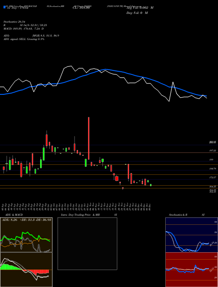The image size is (218, 287).
Task: Select the 'Avg Vol: 0.002 M' value
Action: coord(140,8)
